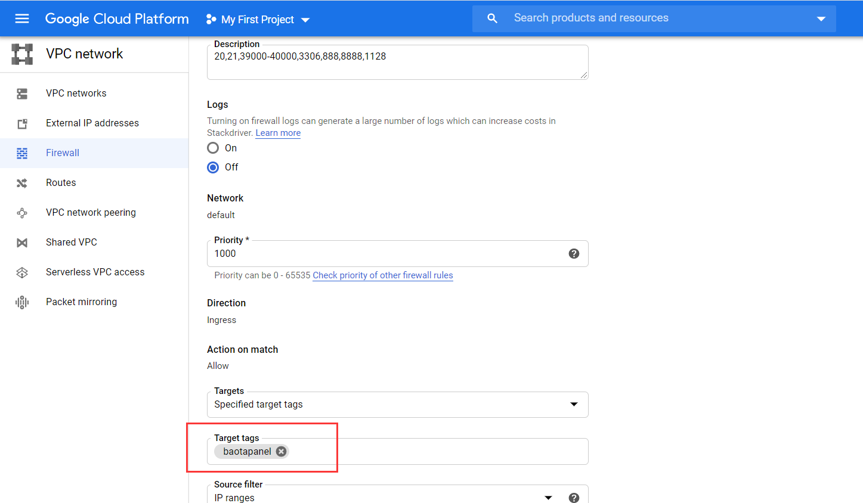Viewport: 863px width, 503px height.
Task: Click the Priority help question icon
Action: [x=574, y=254]
